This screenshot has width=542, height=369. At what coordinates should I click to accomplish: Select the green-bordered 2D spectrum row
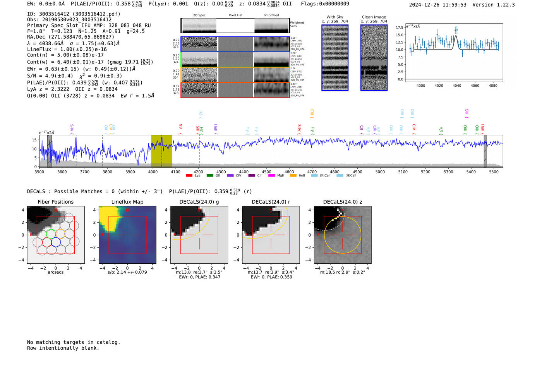point(235,60)
